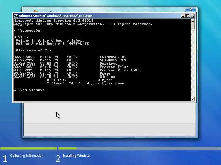Click the cmd scrollbar thumb

(193, 26)
